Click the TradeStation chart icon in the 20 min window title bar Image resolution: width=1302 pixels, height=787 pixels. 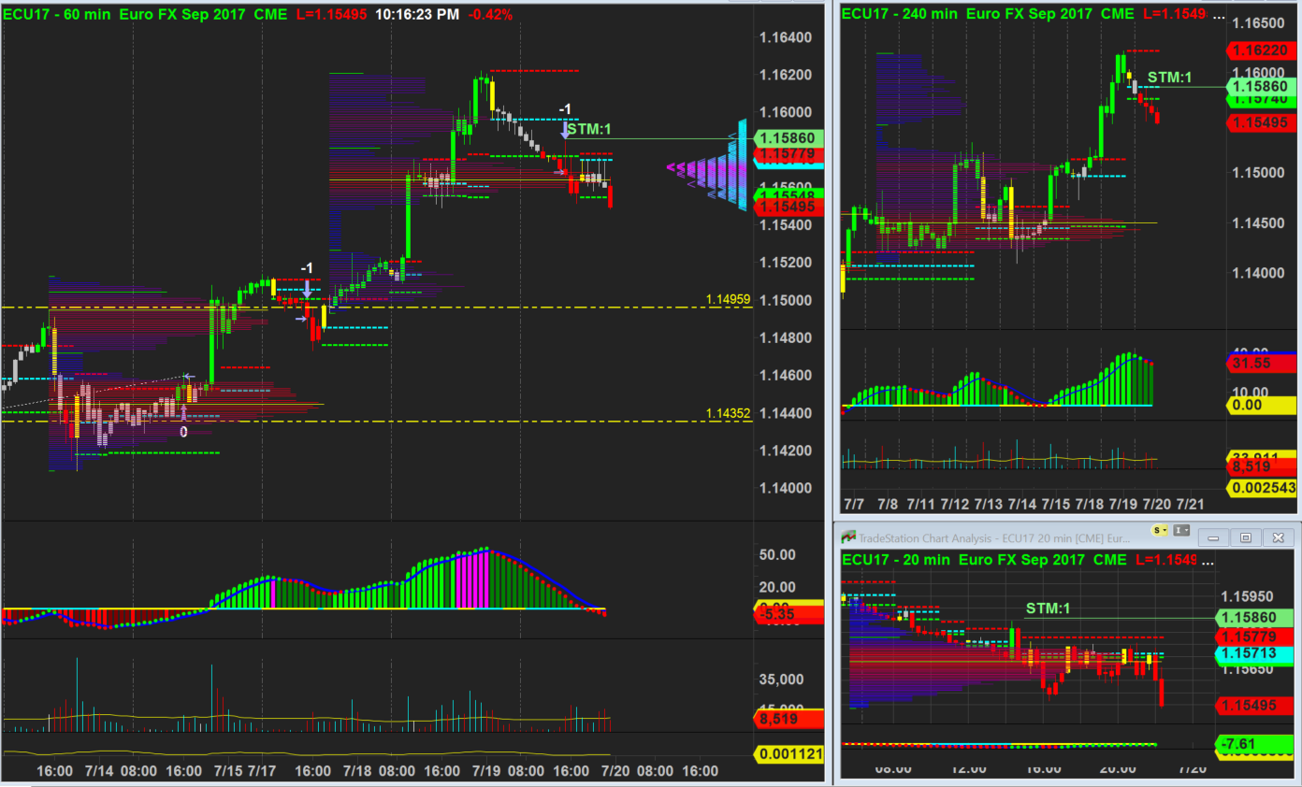click(849, 537)
